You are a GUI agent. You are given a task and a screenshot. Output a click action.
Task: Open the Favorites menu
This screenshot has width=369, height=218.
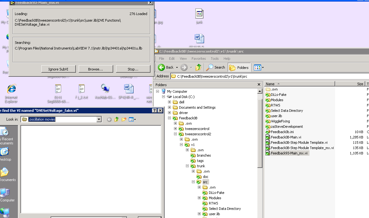(x=198, y=59)
